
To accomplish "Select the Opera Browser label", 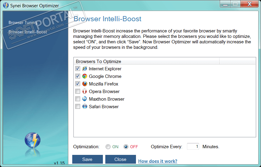I will coord(104,92).
